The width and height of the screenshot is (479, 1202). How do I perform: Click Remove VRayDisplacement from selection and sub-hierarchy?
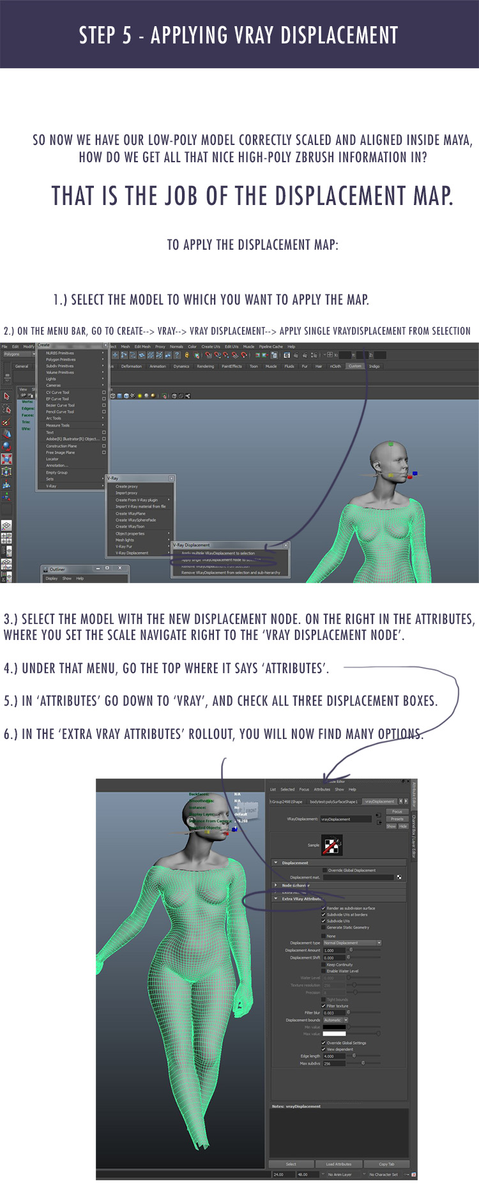click(231, 572)
